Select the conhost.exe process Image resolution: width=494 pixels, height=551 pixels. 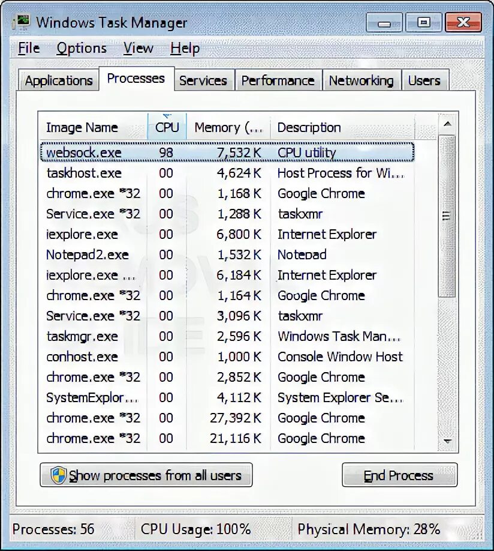pos(227,357)
